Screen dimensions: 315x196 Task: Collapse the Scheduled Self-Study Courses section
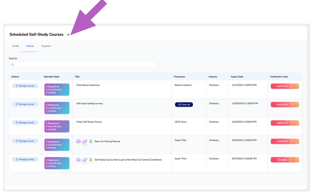click(x=68, y=35)
